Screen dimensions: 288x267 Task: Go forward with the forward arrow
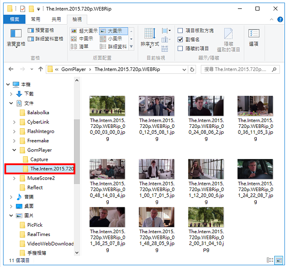coord(22,69)
